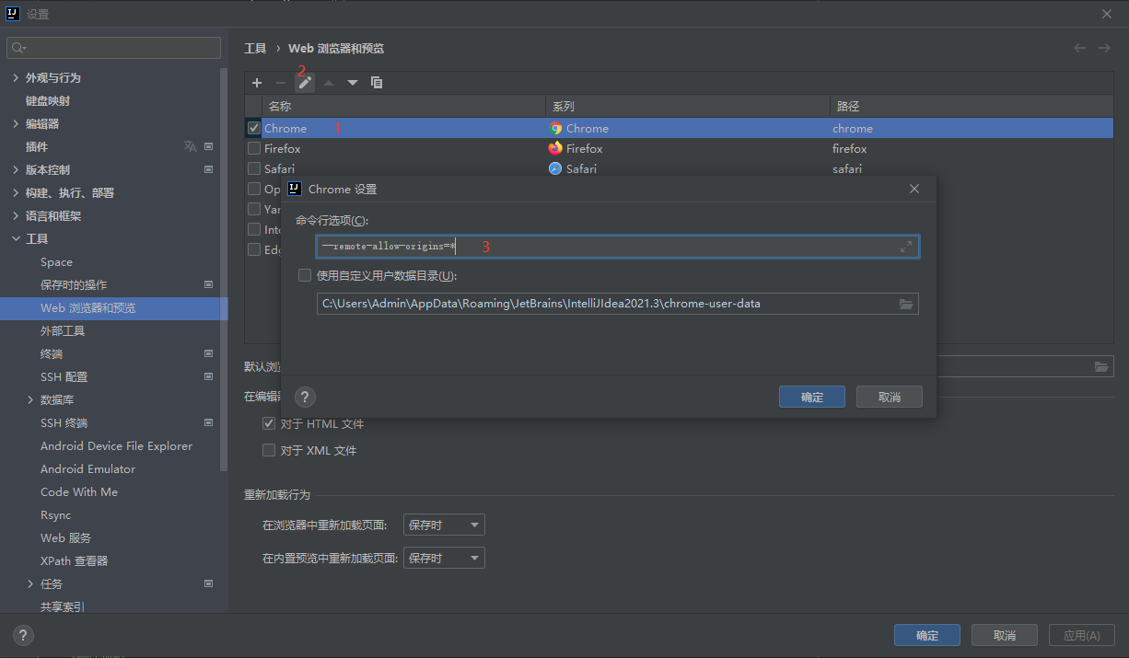Close the Chrome 设置 dialog

[x=914, y=189]
